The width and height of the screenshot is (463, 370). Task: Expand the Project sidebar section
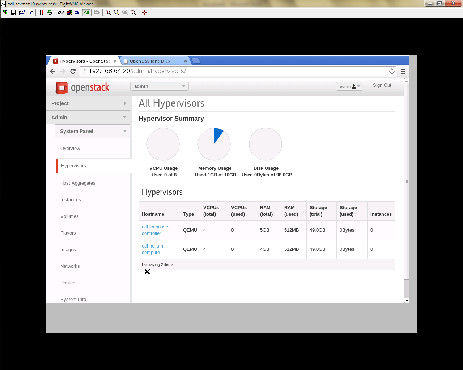(x=88, y=103)
